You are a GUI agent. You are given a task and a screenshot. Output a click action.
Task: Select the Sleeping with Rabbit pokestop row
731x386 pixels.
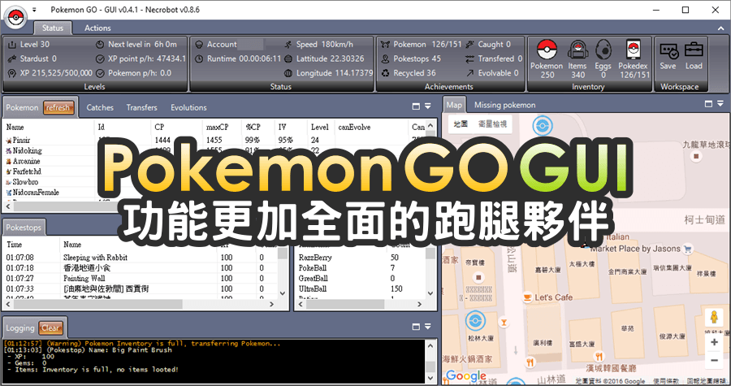pos(141,258)
